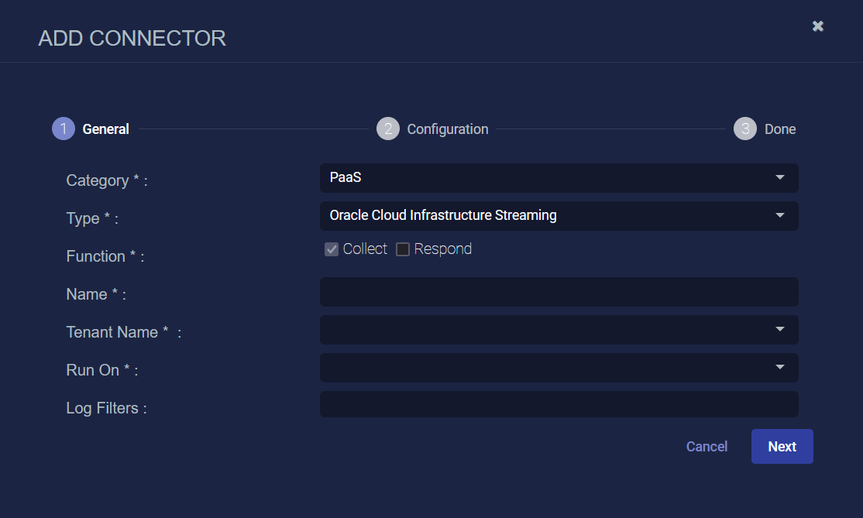Click the Oracle Cloud Infrastructure Streaming type value
The image size is (863, 518).
tap(443, 216)
